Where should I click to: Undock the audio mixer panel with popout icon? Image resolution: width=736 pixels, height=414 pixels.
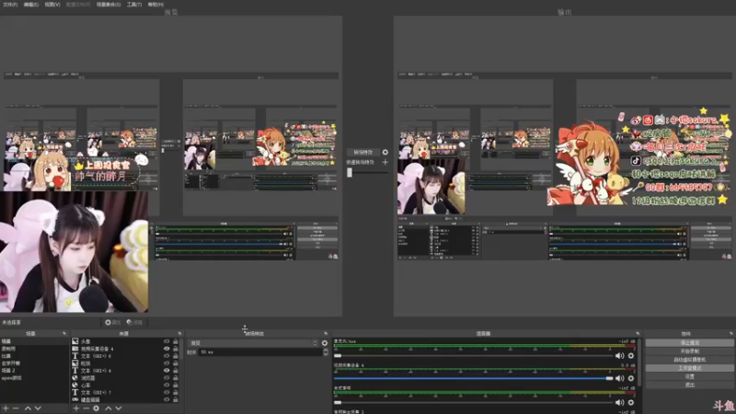(638, 333)
